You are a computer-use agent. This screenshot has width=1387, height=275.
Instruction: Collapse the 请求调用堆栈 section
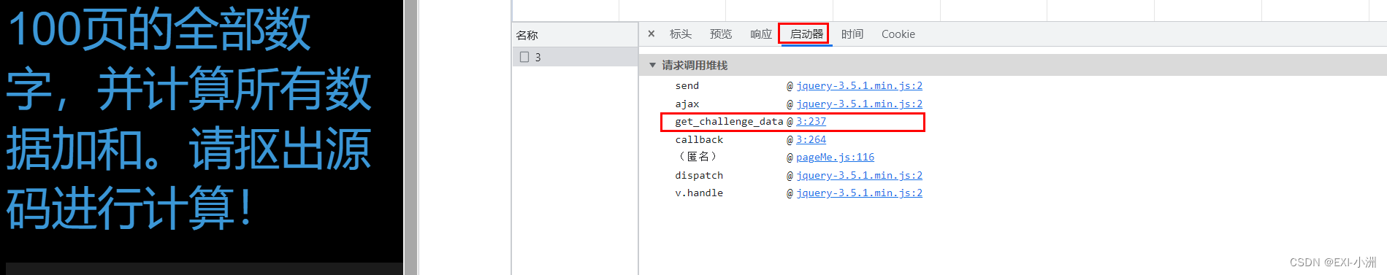click(652, 65)
